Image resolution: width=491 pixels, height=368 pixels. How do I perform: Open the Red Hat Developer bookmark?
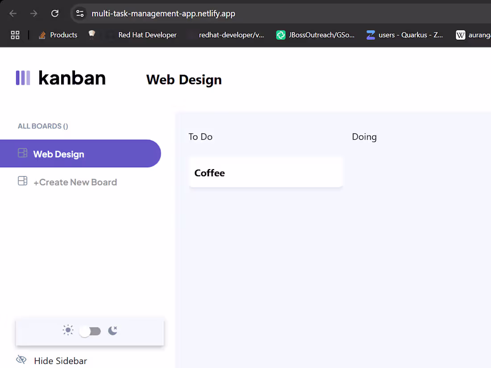147,35
